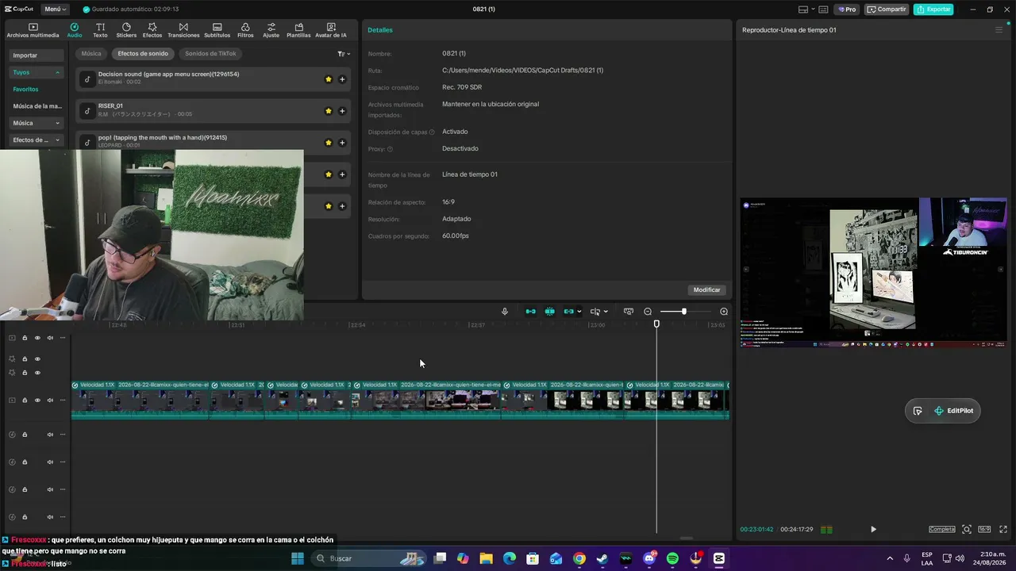Image resolution: width=1016 pixels, height=571 pixels.
Task: Open the Filtros panel
Action: [245, 30]
